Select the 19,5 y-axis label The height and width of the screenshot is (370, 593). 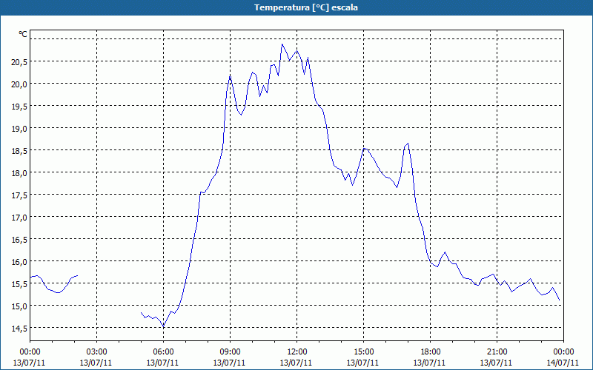pyautogui.click(x=19, y=107)
